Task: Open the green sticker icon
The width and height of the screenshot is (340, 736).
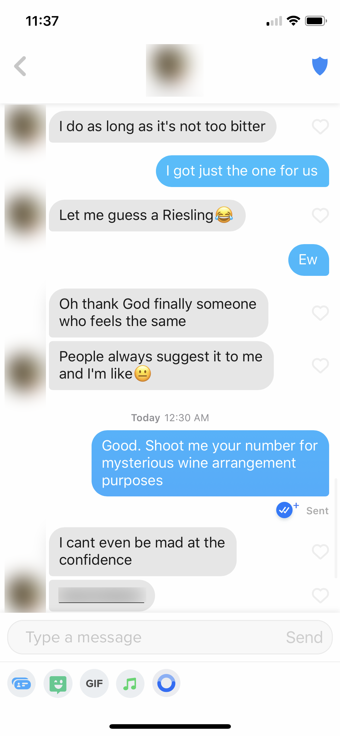Action: coord(58,683)
